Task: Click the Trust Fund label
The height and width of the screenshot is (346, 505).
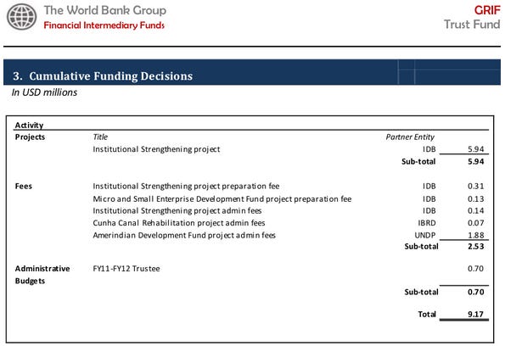Action: click(x=472, y=24)
